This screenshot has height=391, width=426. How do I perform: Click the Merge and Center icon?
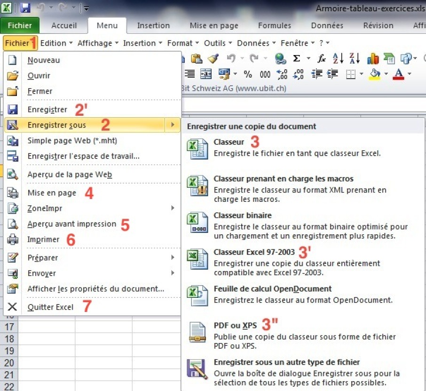pyautogui.click(x=205, y=74)
